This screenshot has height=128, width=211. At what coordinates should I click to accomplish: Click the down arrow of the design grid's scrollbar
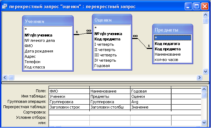[x=204, y=122]
